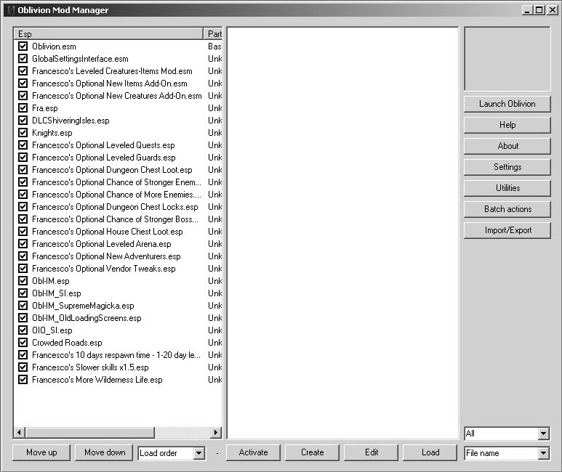Open the Utilities menu button
562x472 pixels.
(x=507, y=188)
